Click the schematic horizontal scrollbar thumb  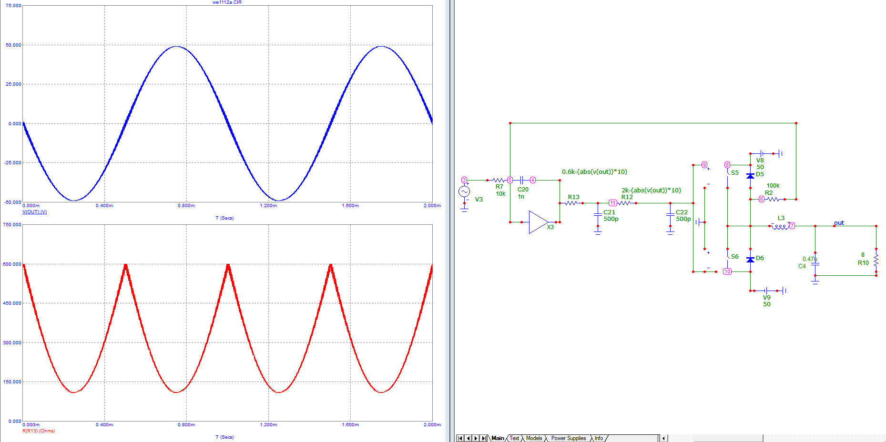click(x=728, y=438)
